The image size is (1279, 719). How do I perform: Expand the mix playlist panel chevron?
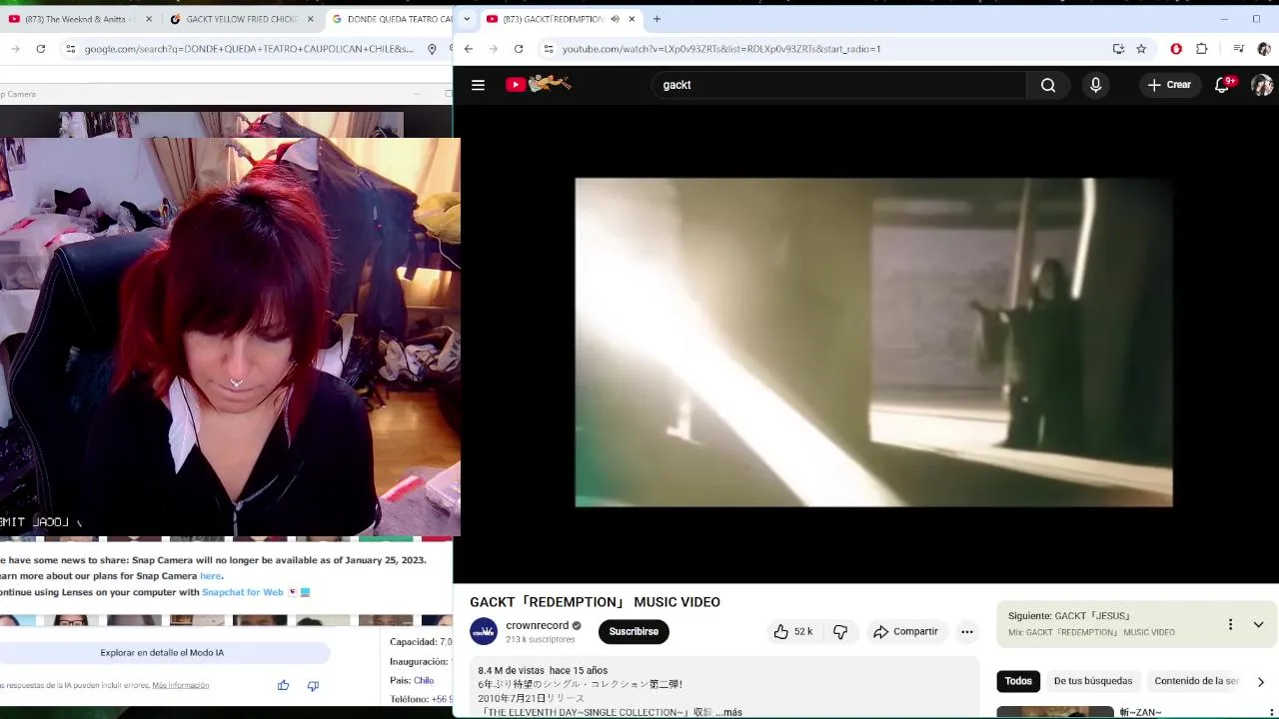click(1258, 624)
